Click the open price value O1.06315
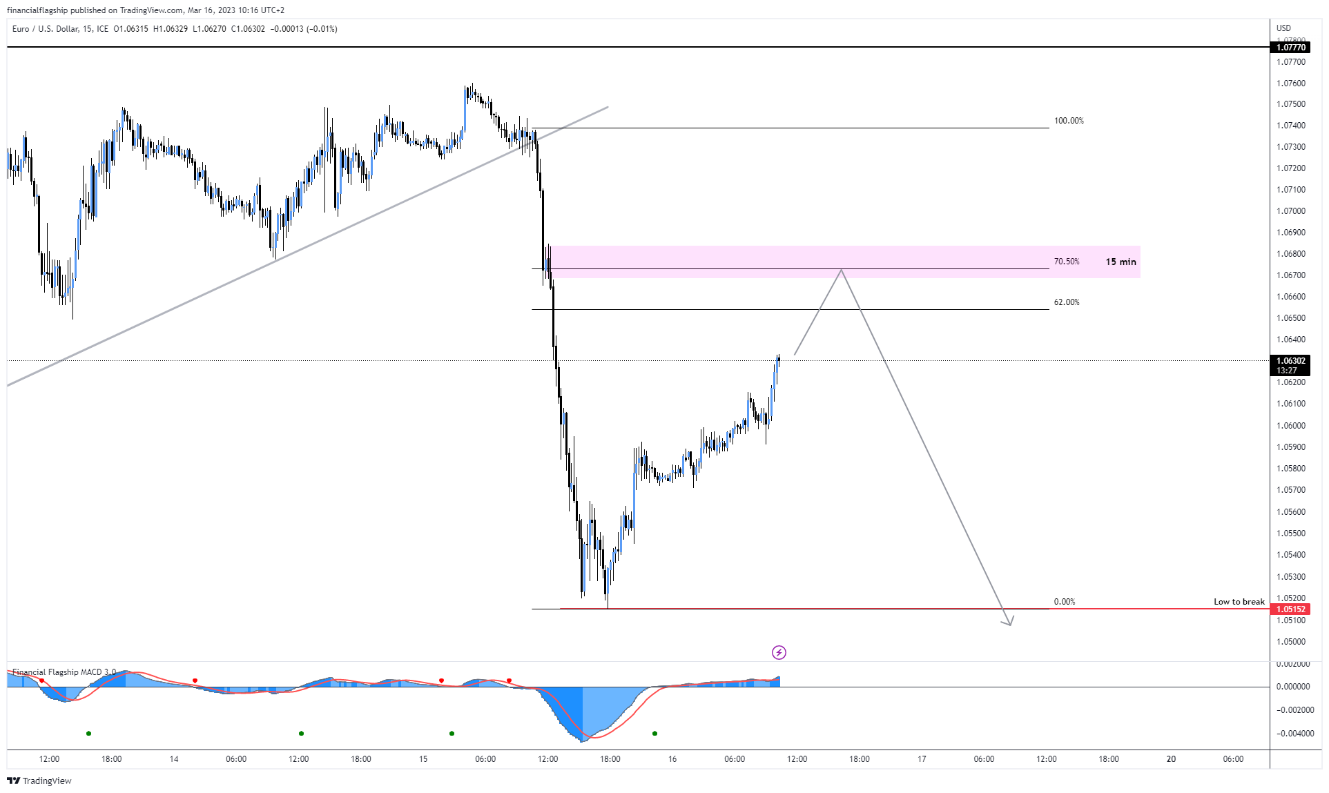The height and width of the screenshot is (793, 1329). [131, 29]
